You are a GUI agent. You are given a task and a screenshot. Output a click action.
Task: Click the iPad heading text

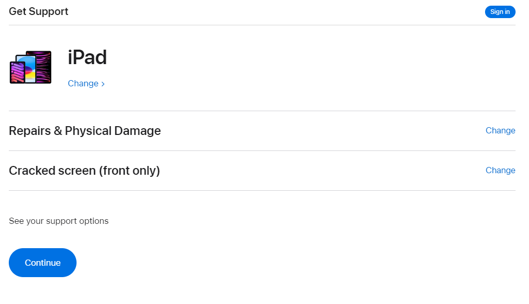coord(87,57)
